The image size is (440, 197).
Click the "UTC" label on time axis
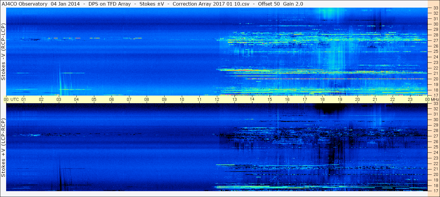coord(15,99)
